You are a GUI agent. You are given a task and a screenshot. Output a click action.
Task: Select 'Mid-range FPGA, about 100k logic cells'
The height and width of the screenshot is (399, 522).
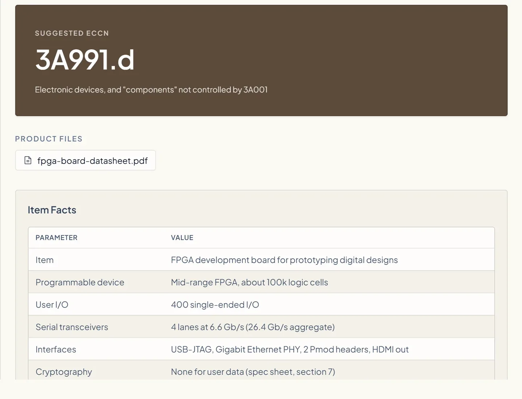coord(249,283)
